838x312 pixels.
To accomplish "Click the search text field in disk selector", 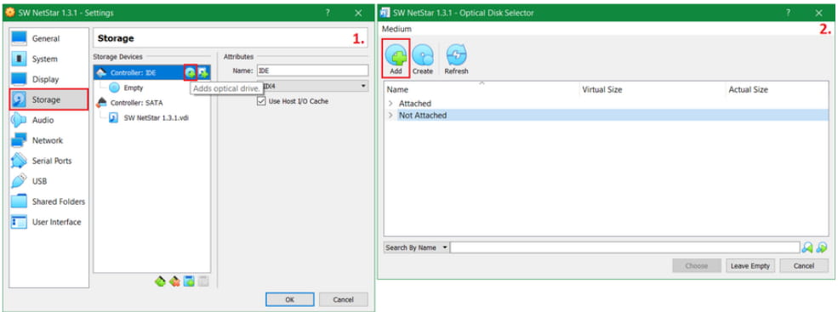I will coord(624,248).
